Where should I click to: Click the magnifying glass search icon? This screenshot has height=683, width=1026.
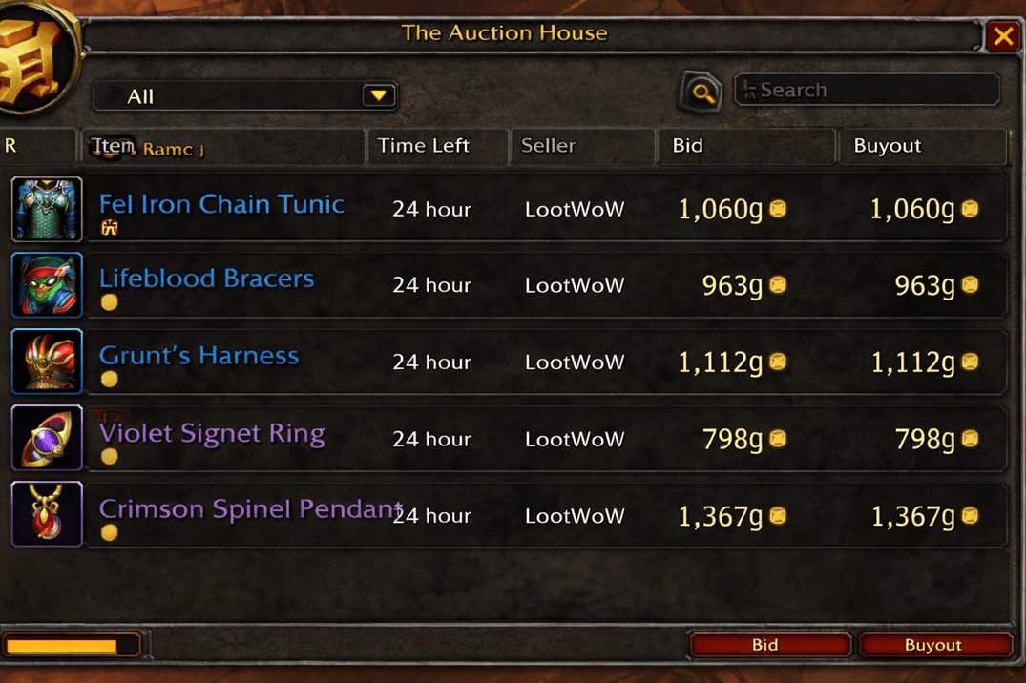[701, 93]
